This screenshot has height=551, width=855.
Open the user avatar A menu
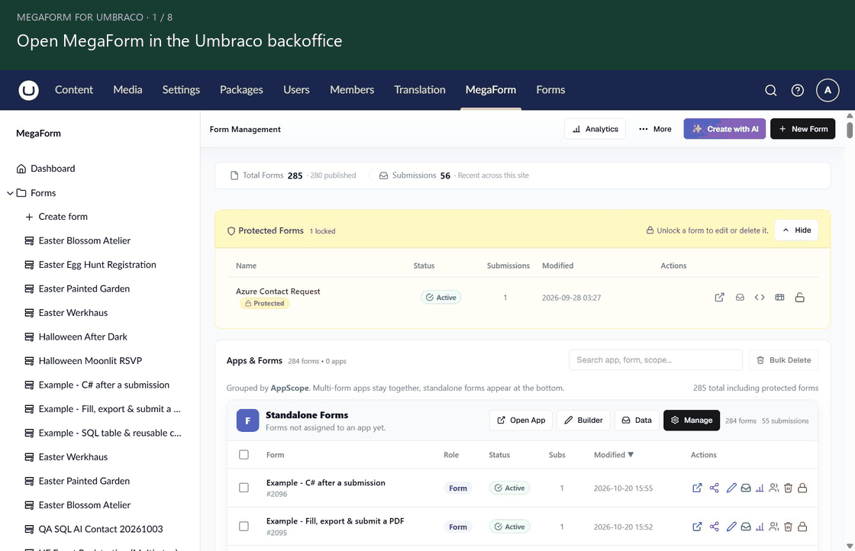click(828, 90)
